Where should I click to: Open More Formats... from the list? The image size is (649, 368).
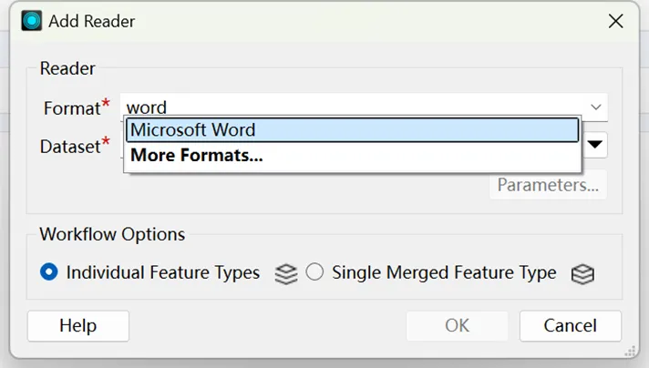tap(197, 156)
